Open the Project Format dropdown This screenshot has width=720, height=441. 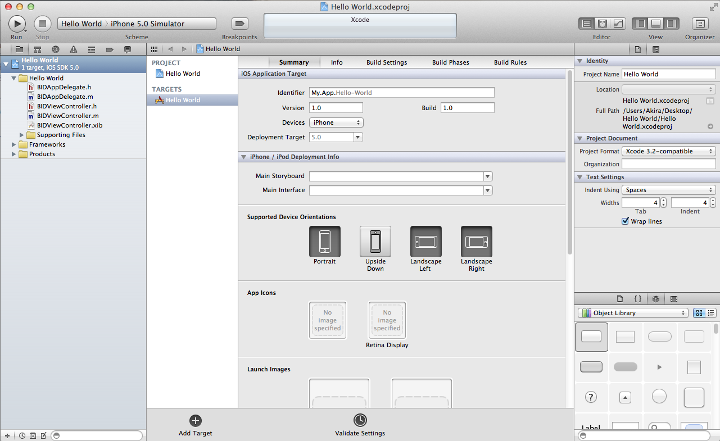click(x=668, y=151)
